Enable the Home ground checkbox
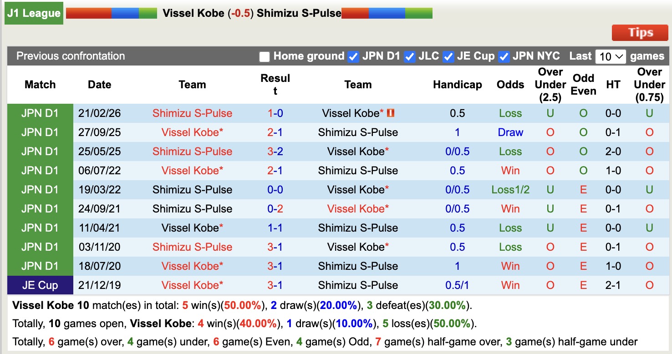 point(264,56)
